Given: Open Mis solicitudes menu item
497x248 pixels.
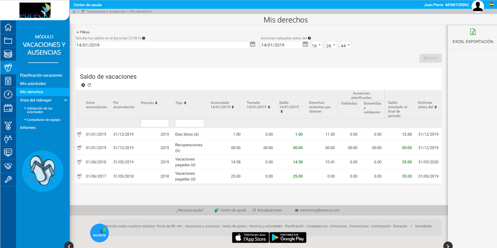Looking at the screenshot, I should coord(33,84).
